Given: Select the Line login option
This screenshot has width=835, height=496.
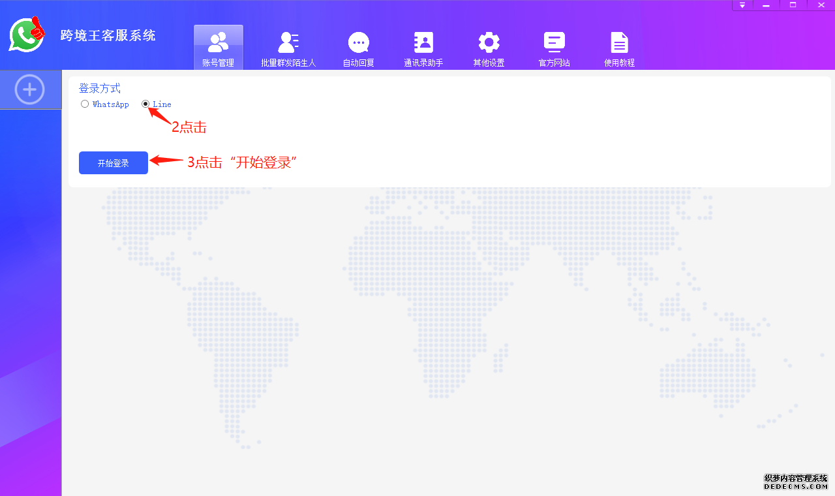Looking at the screenshot, I should pyautogui.click(x=145, y=103).
